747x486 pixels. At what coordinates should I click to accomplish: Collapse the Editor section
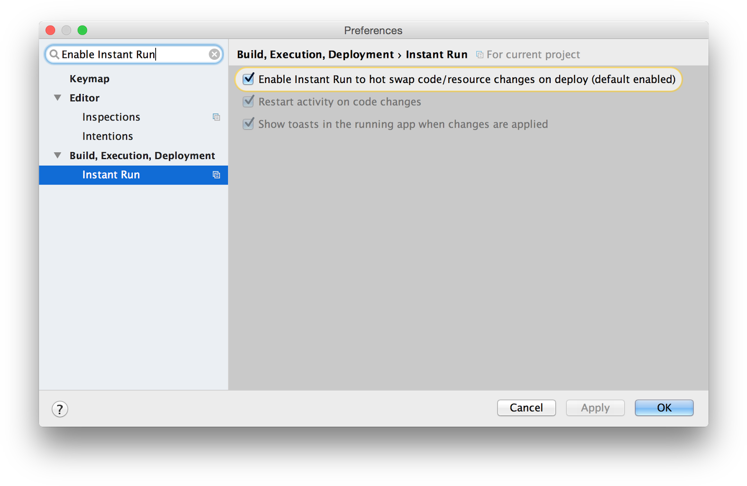(57, 98)
